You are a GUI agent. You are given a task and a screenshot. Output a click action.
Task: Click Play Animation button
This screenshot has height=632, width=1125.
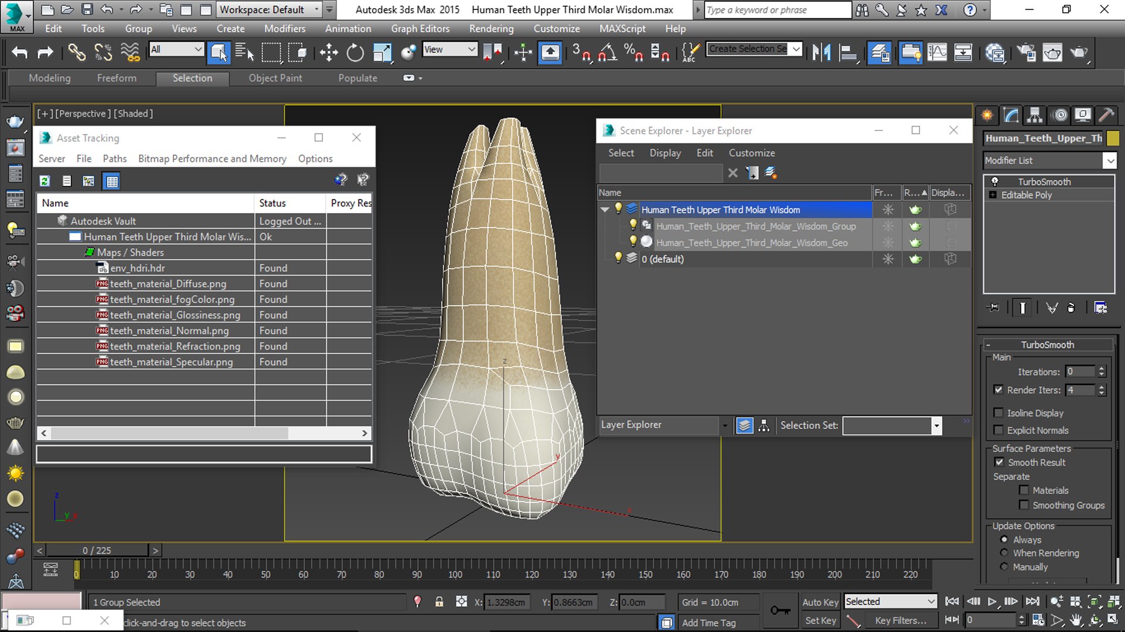point(991,602)
